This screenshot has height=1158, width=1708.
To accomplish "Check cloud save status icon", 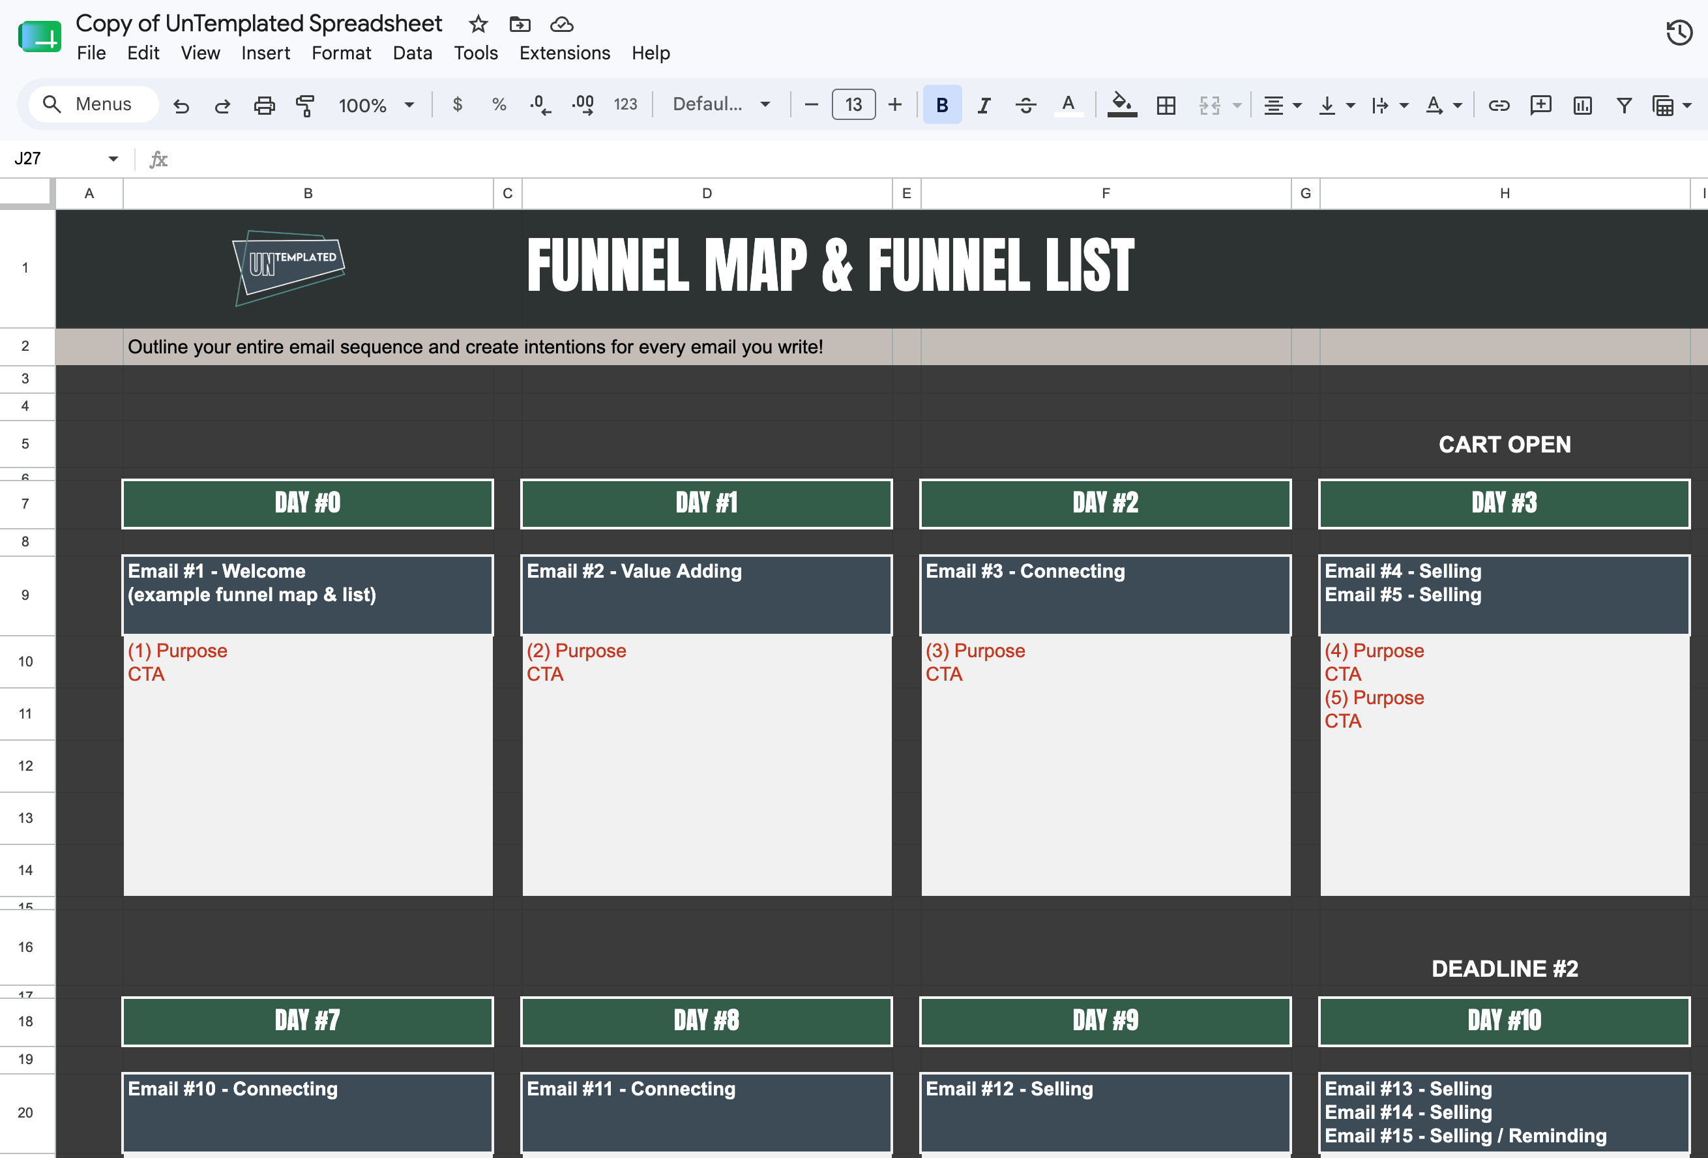I will [x=561, y=24].
